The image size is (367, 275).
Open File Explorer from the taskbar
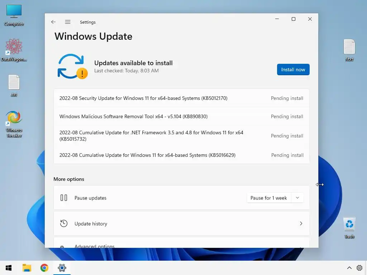click(x=27, y=268)
